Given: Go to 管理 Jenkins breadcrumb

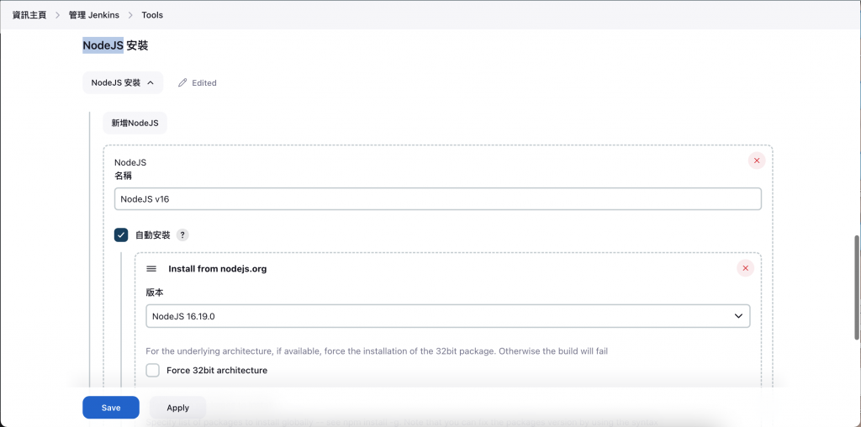Looking at the screenshot, I should pos(94,15).
